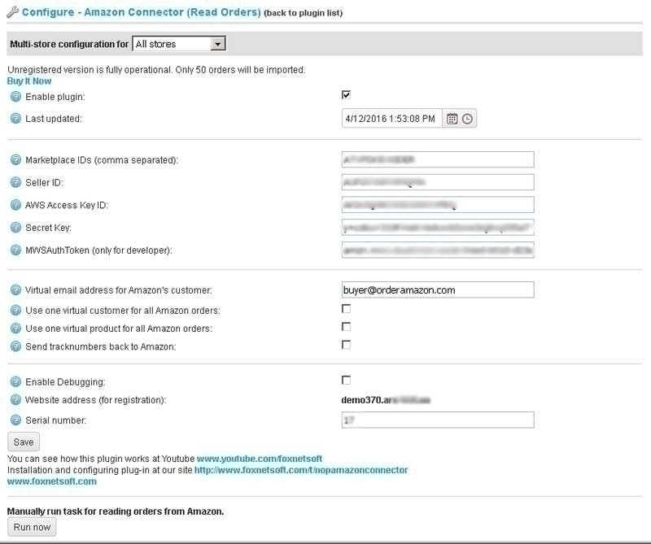Screen dimensions: 651x544
Task: Click help icon beside Send tracknumbers back
Action: click(x=15, y=346)
